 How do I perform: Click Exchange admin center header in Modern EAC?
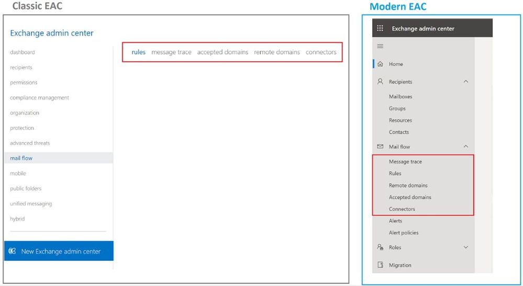point(423,28)
